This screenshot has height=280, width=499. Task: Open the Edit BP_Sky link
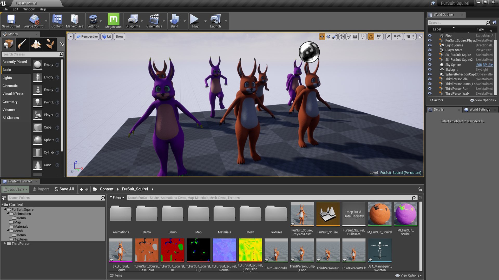(485, 65)
